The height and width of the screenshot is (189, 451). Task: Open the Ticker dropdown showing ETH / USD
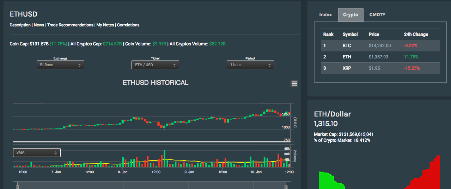(x=155, y=65)
